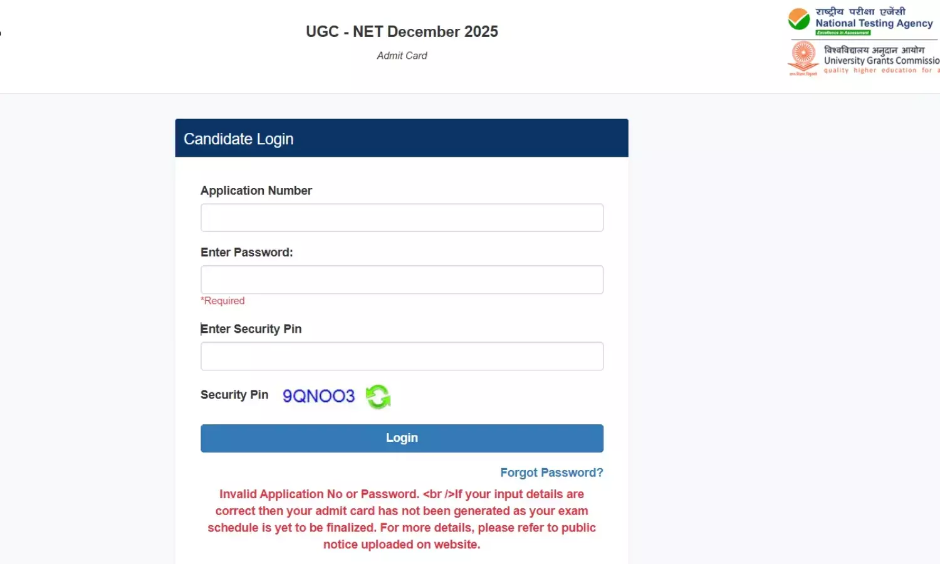Click the Application Number input box
Image resolution: width=940 pixels, height=564 pixels.
point(402,217)
